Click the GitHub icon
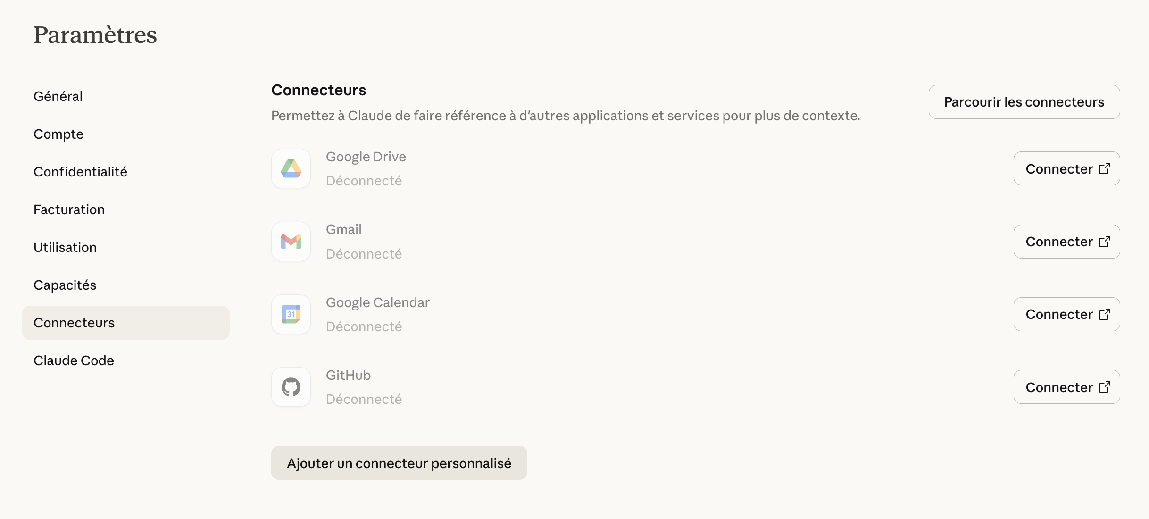The image size is (1149, 519). (291, 386)
